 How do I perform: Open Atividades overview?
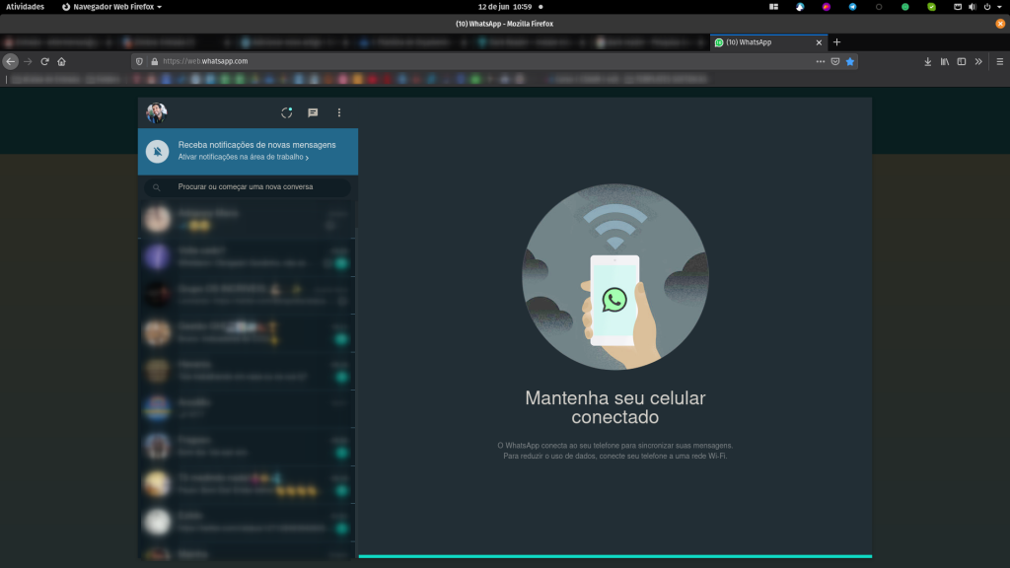tap(25, 7)
